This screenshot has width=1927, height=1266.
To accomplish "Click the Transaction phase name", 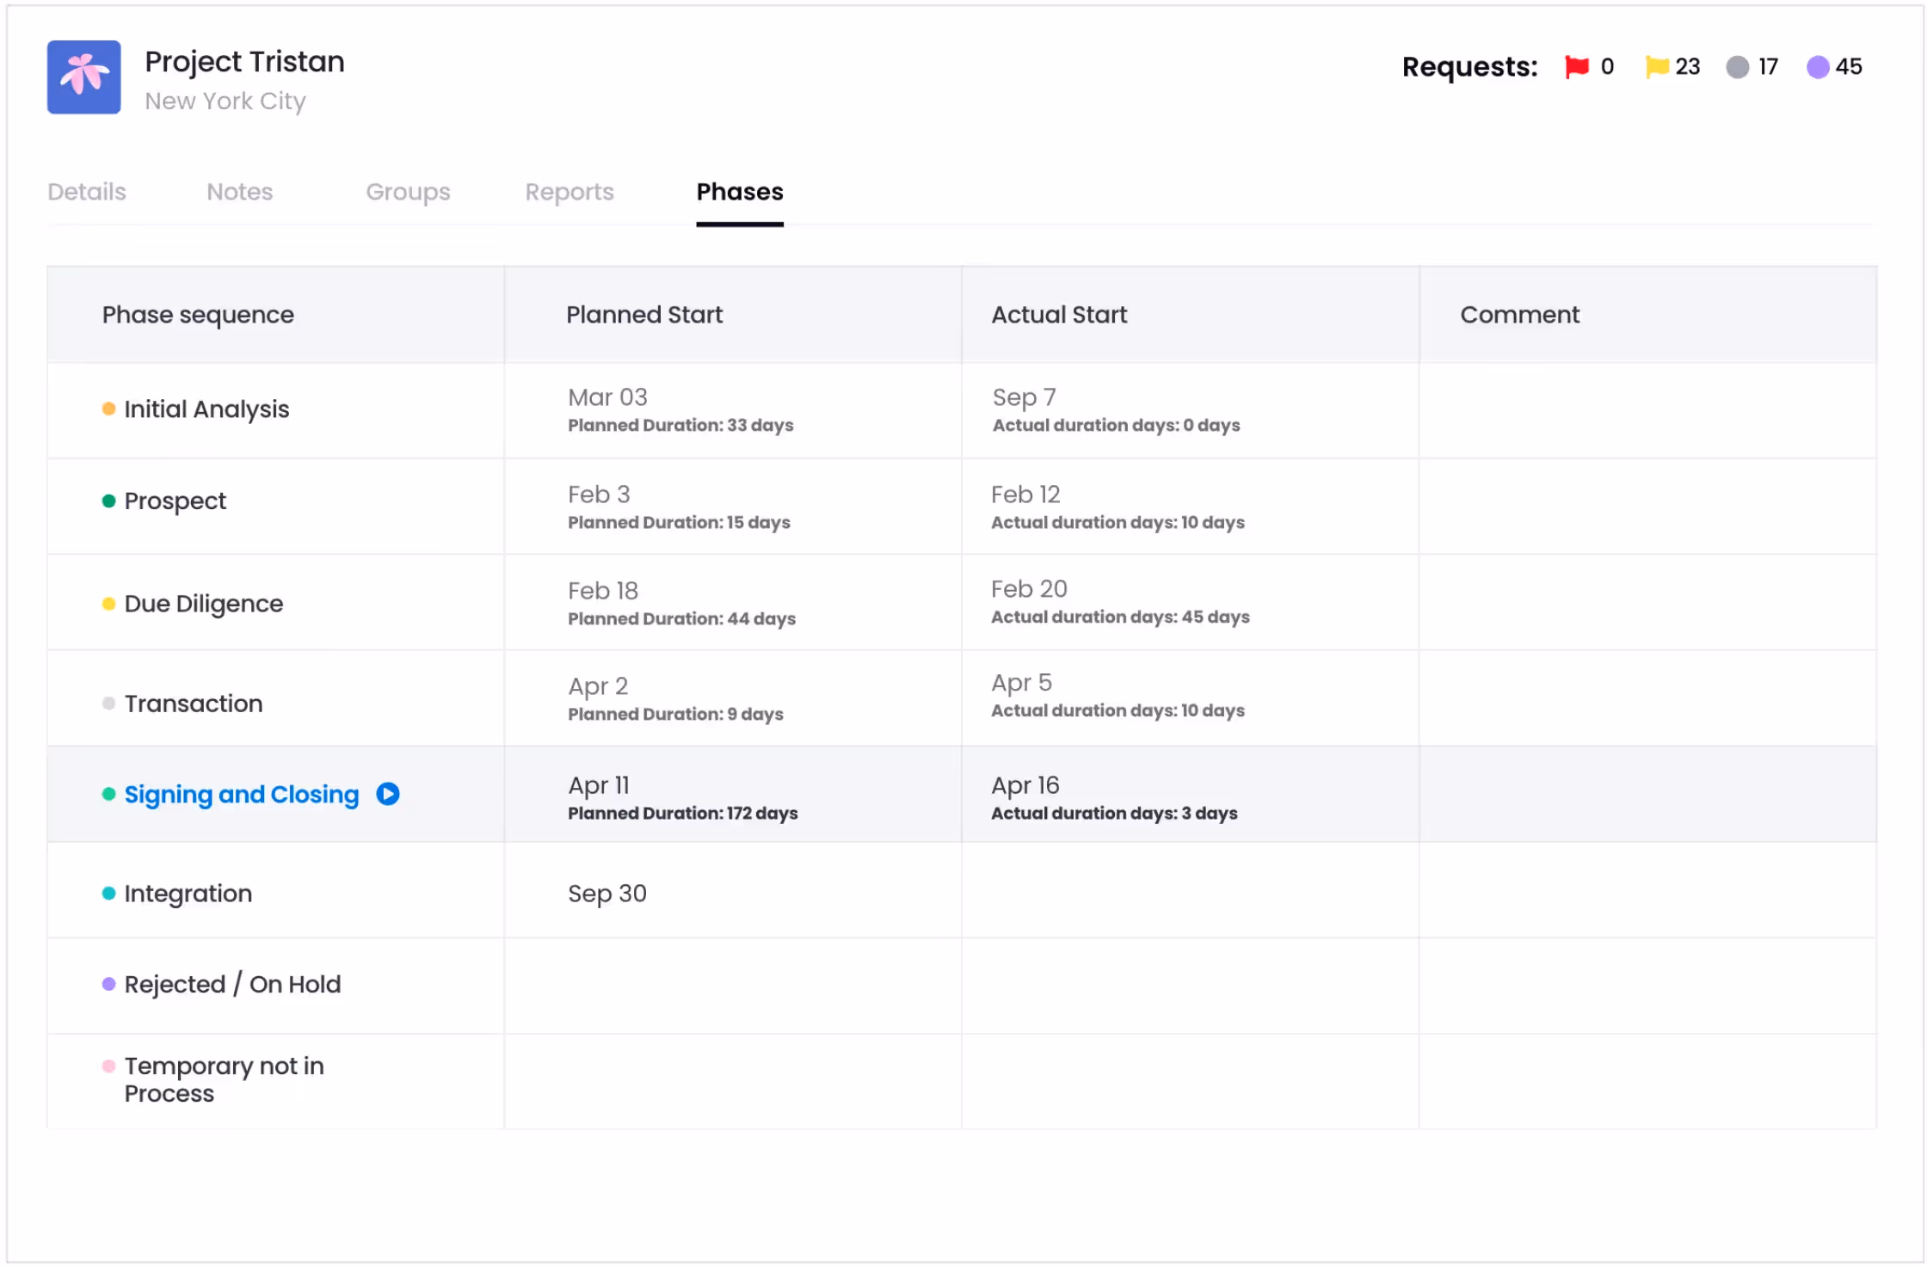I will [194, 704].
